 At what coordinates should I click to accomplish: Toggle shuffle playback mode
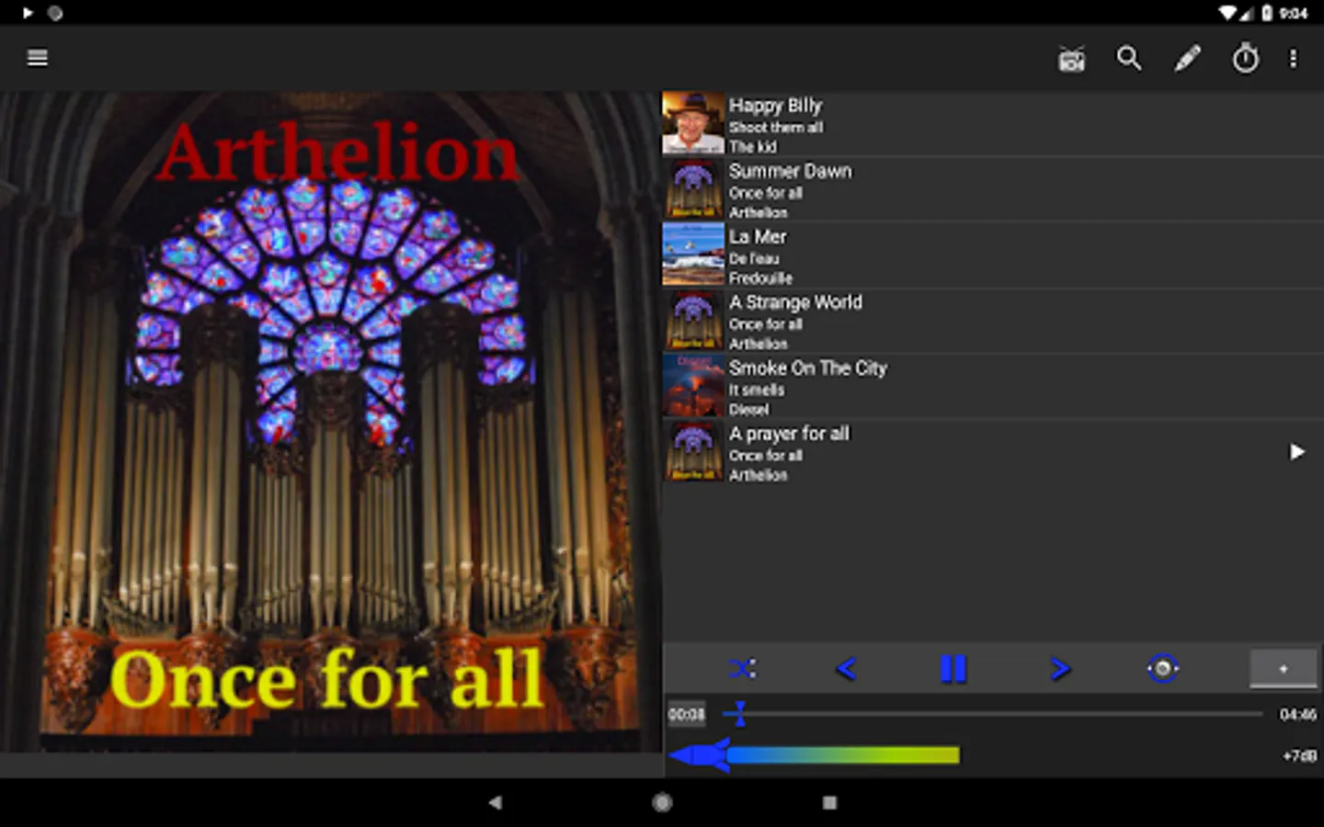coord(743,668)
